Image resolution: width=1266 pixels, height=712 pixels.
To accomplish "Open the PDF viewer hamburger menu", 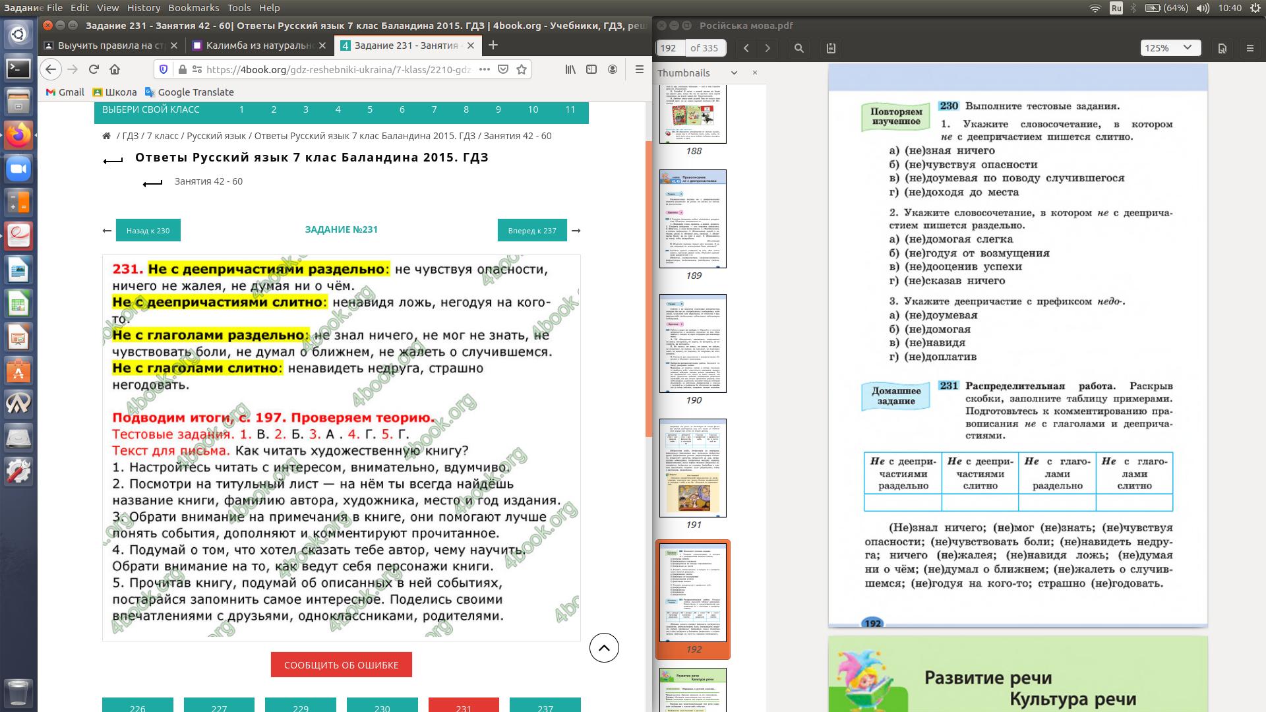I will (x=1250, y=48).
